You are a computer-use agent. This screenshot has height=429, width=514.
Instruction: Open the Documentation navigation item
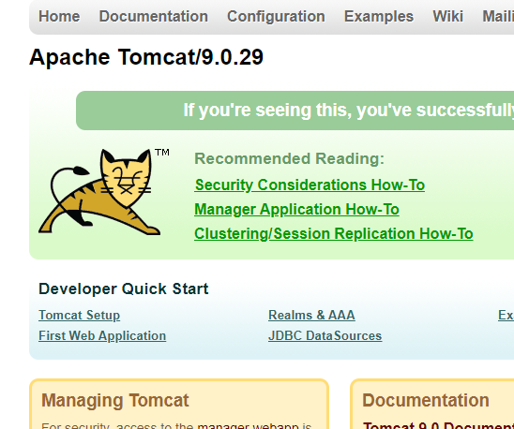(154, 16)
